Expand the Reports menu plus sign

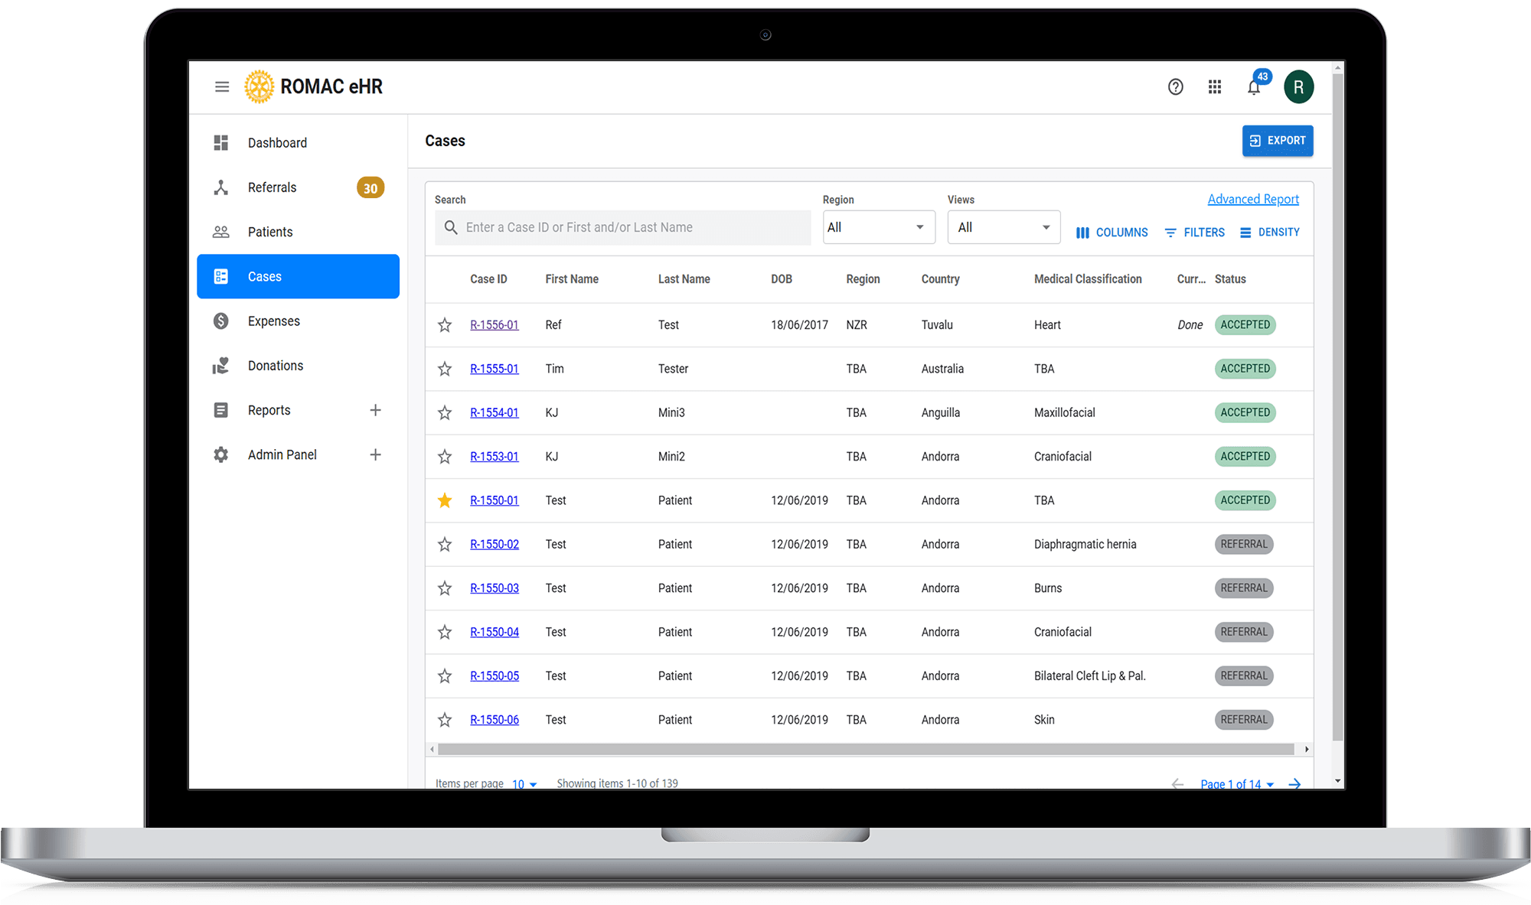[x=375, y=410]
